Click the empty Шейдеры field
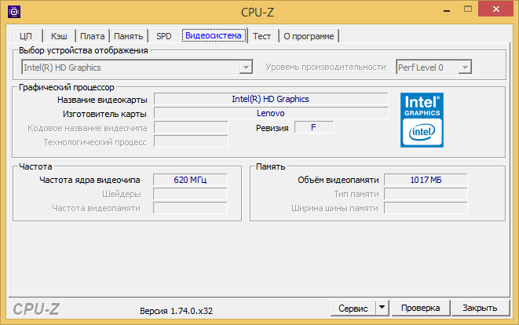The width and height of the screenshot is (519, 325). 190,194
